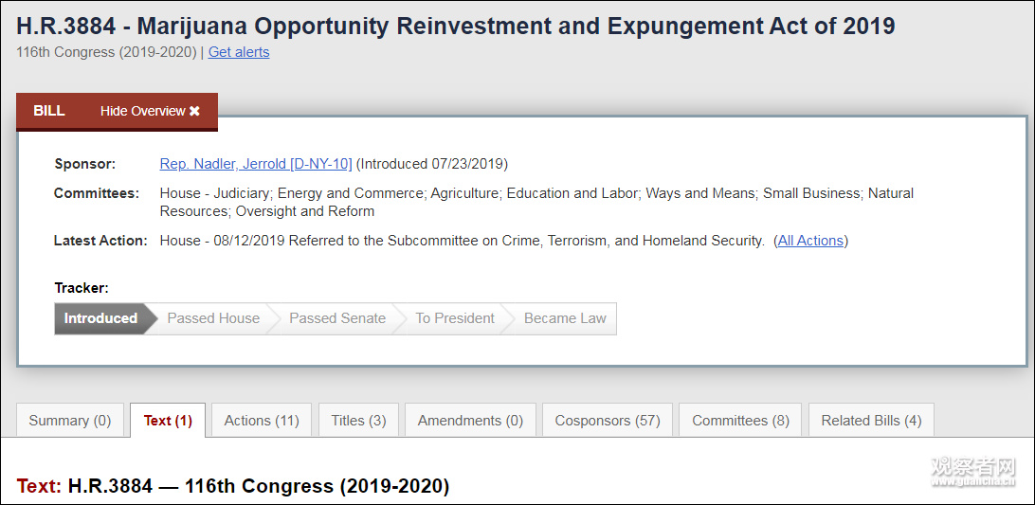Show the Amendments (0) tab
Viewport: 1035px width, 505px height.
(470, 421)
